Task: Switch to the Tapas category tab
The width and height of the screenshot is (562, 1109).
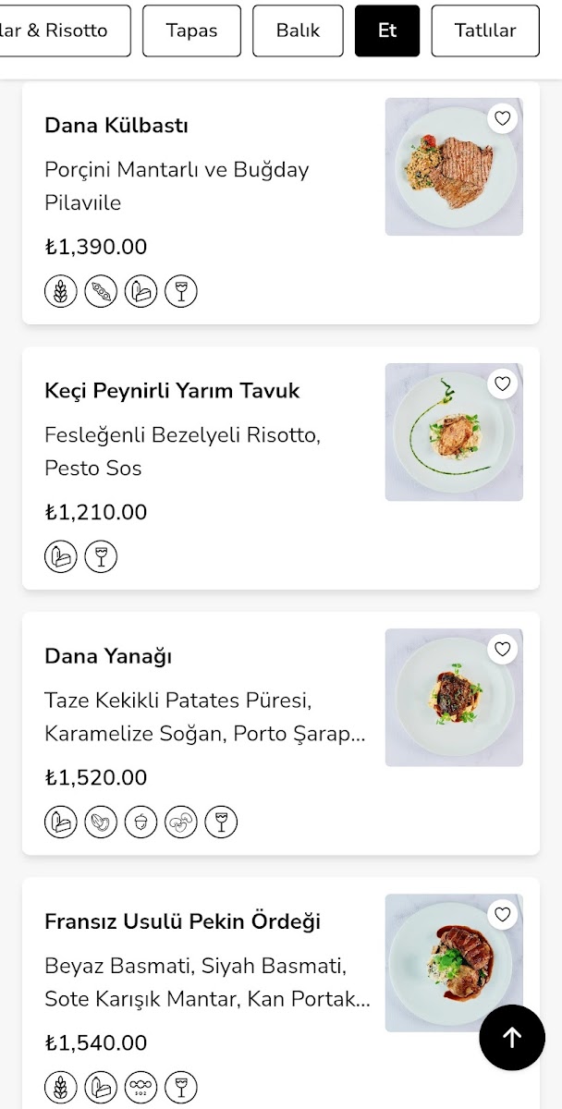Action: coord(191,30)
